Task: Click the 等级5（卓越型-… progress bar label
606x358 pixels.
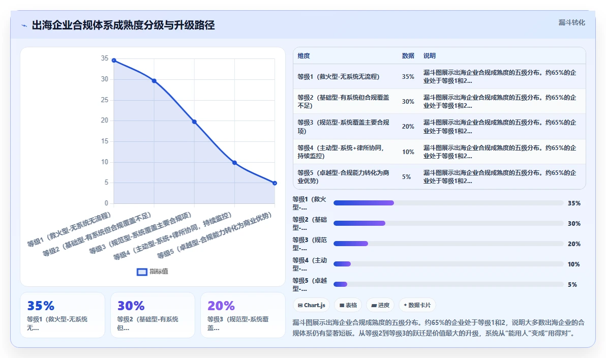Action: point(310,284)
